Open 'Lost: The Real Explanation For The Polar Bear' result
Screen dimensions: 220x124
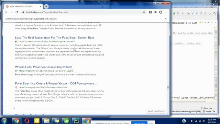click(55, 38)
